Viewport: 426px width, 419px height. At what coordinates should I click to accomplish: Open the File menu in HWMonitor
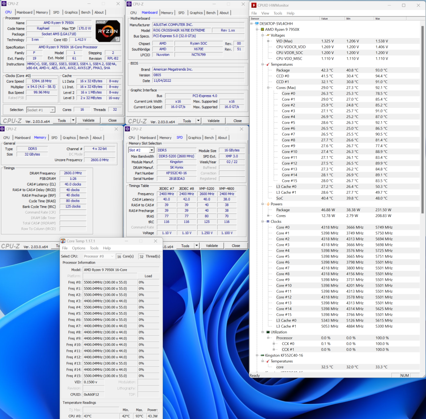pos(254,13)
